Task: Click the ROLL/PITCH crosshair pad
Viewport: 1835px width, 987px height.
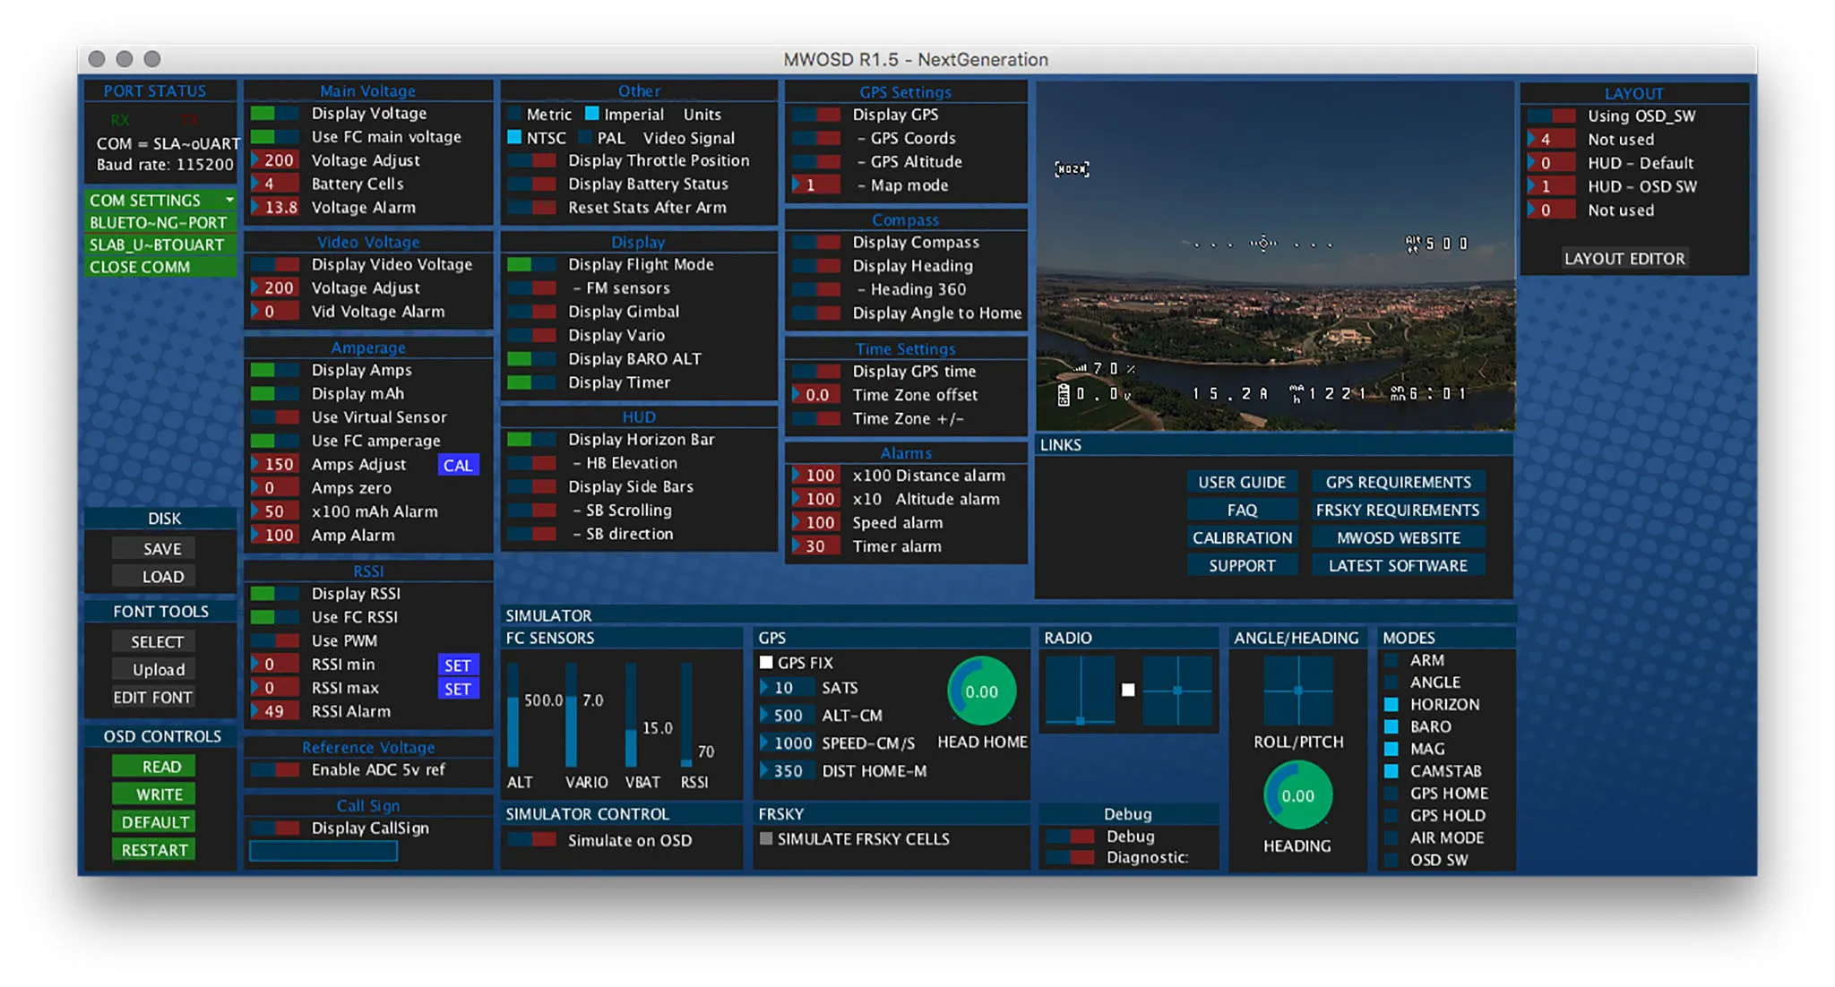Action: pos(1297,691)
